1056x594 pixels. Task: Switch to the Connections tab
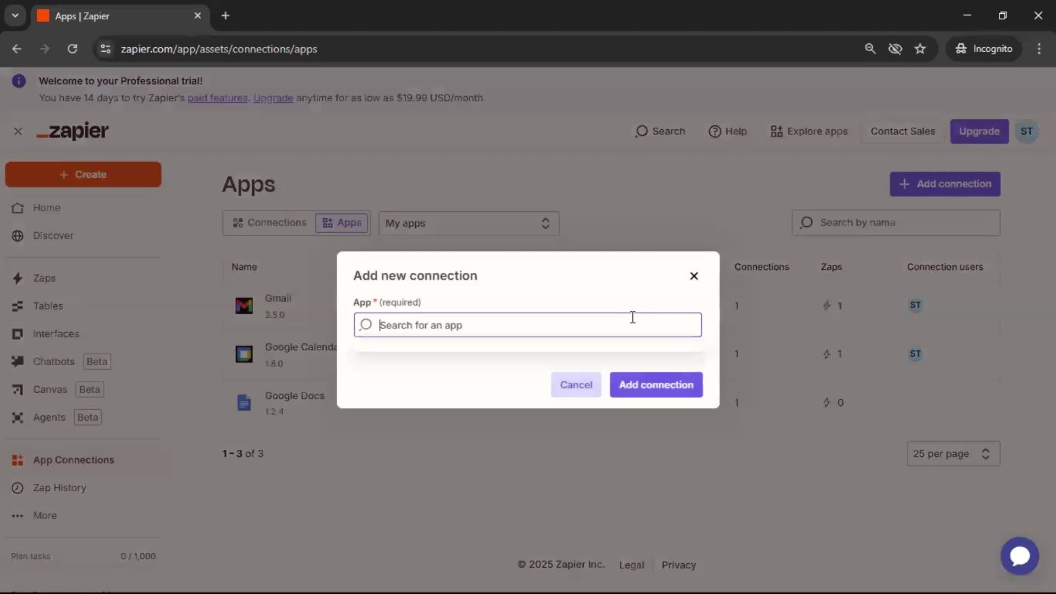click(269, 223)
